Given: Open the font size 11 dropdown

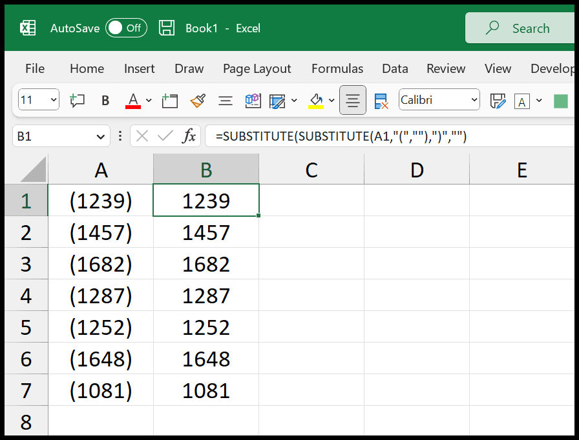Looking at the screenshot, I should [38, 99].
